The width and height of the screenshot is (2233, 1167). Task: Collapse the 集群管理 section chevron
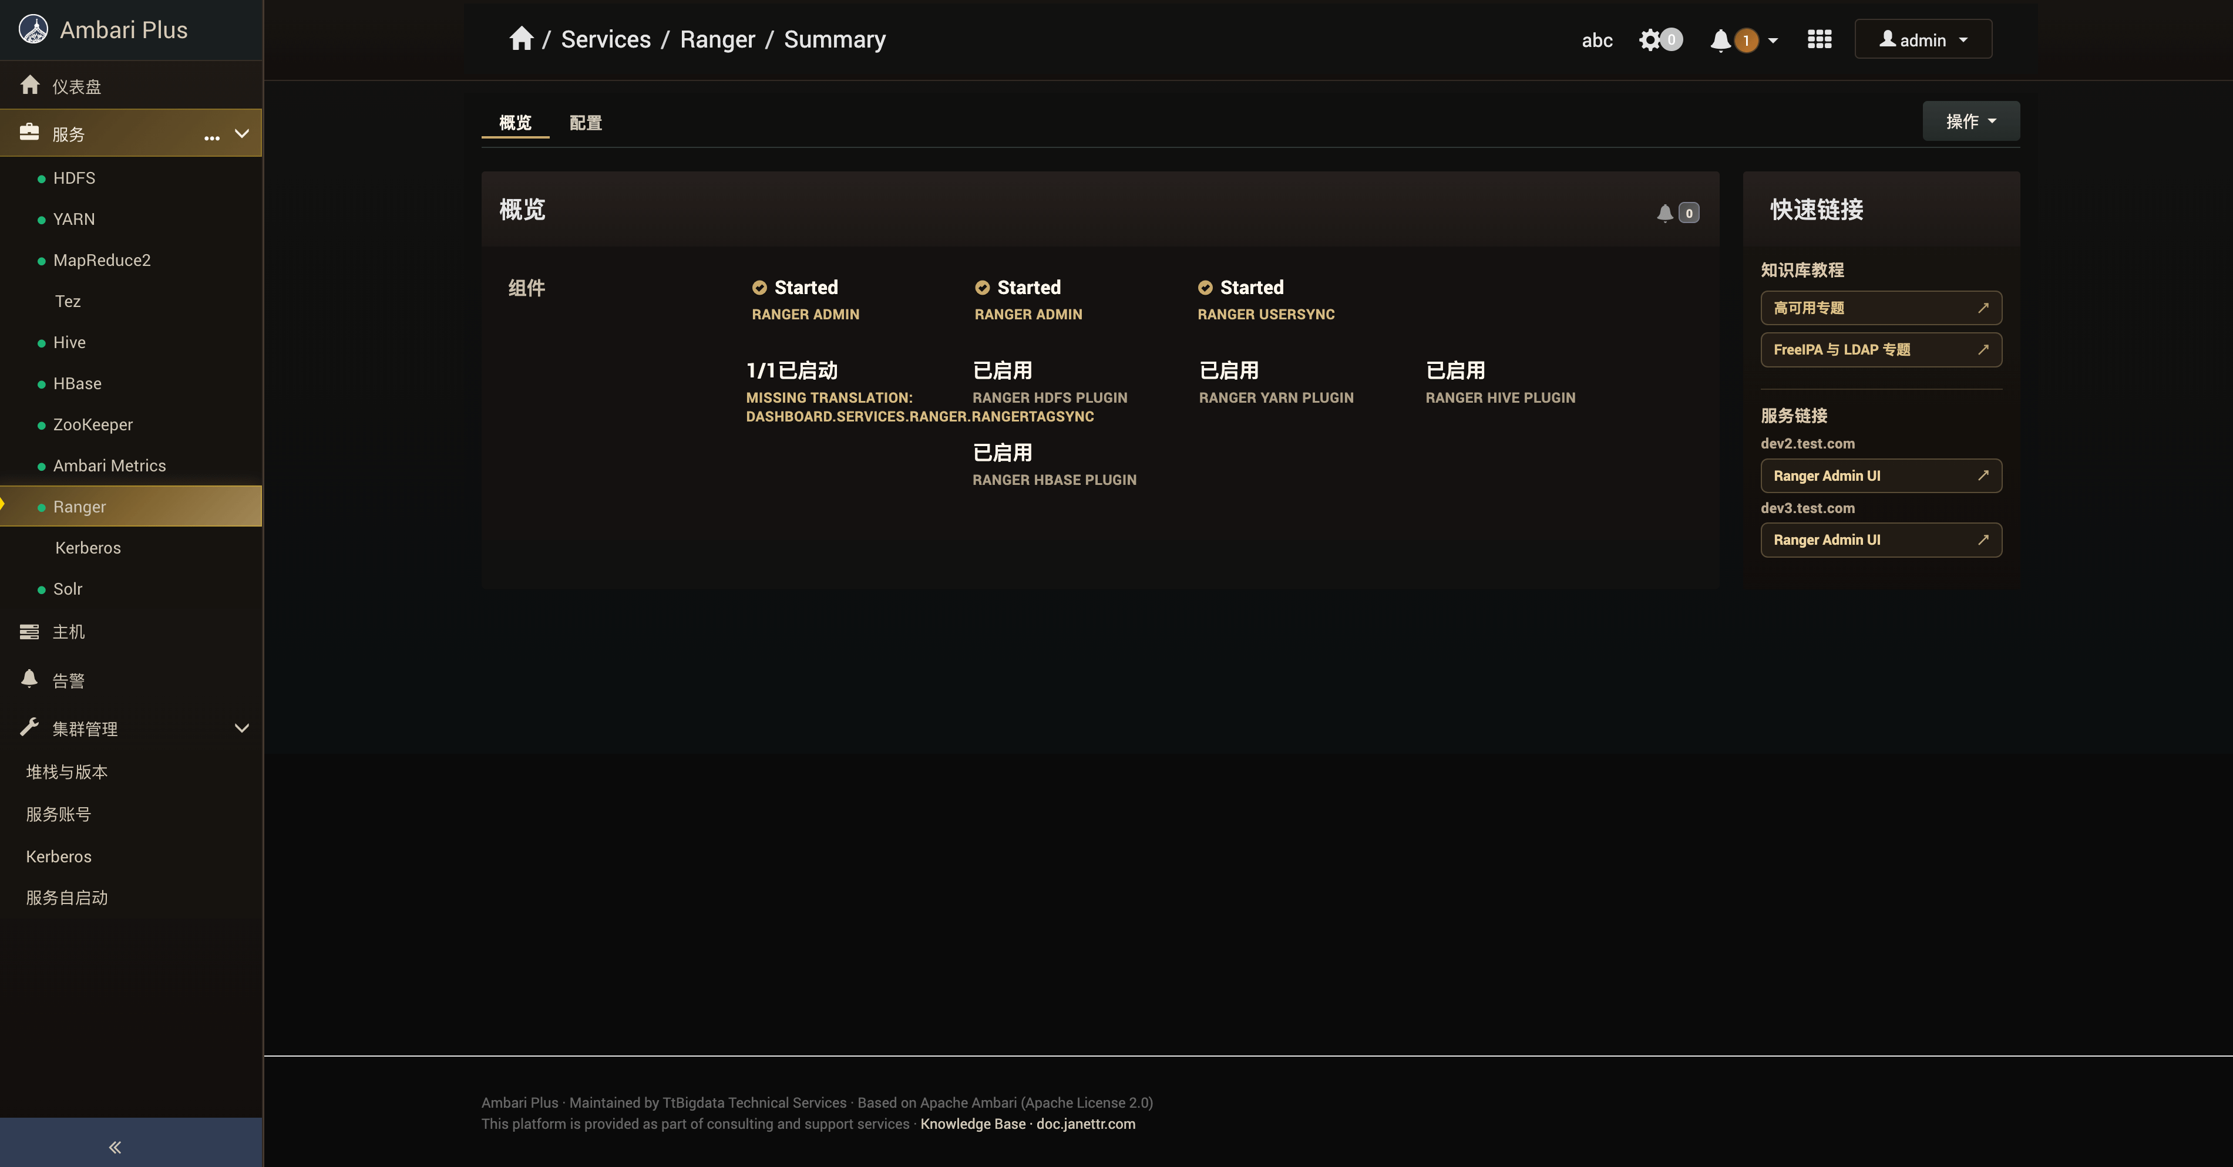point(242,728)
